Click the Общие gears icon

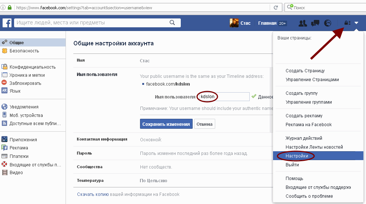(x=5, y=42)
